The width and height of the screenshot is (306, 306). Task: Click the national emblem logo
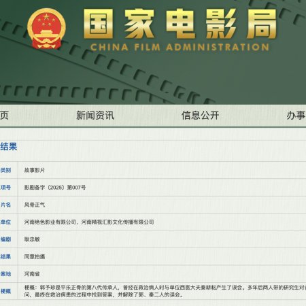click(x=46, y=29)
